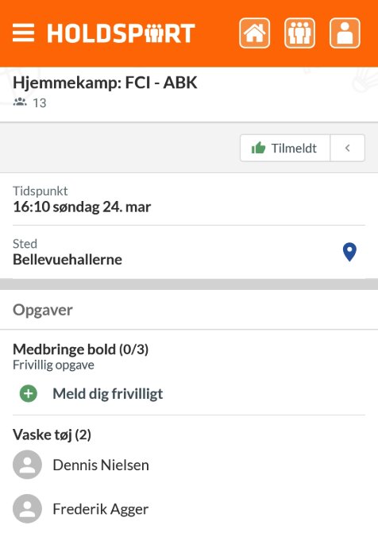Select Vaske tøj (2) task heading
Viewport: 378px width, 533px height.
pyautogui.click(x=52, y=435)
